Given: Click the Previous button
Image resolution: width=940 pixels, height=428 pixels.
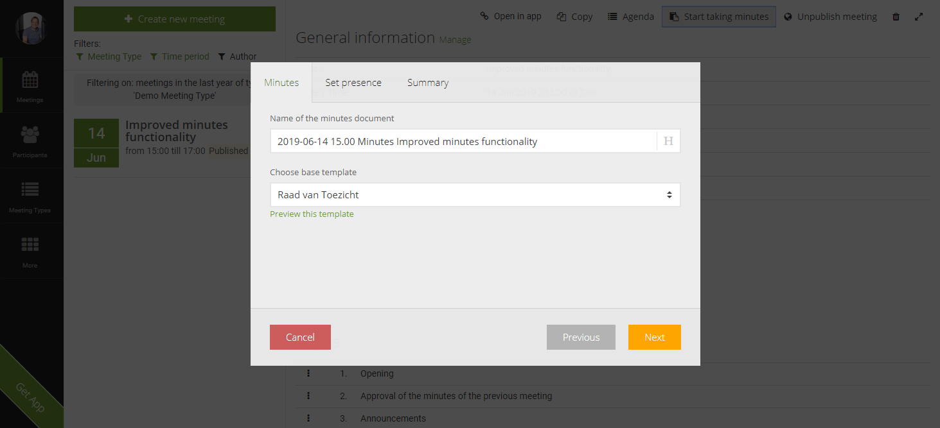Looking at the screenshot, I should click(x=581, y=338).
